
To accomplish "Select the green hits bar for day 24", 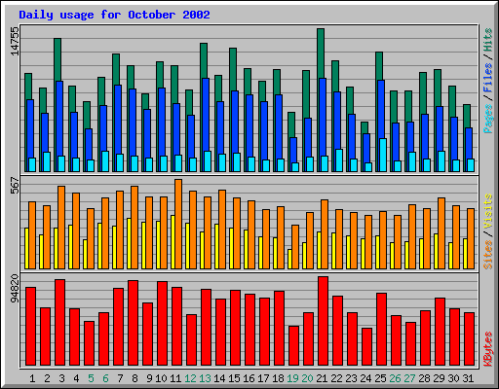I will (365, 127).
